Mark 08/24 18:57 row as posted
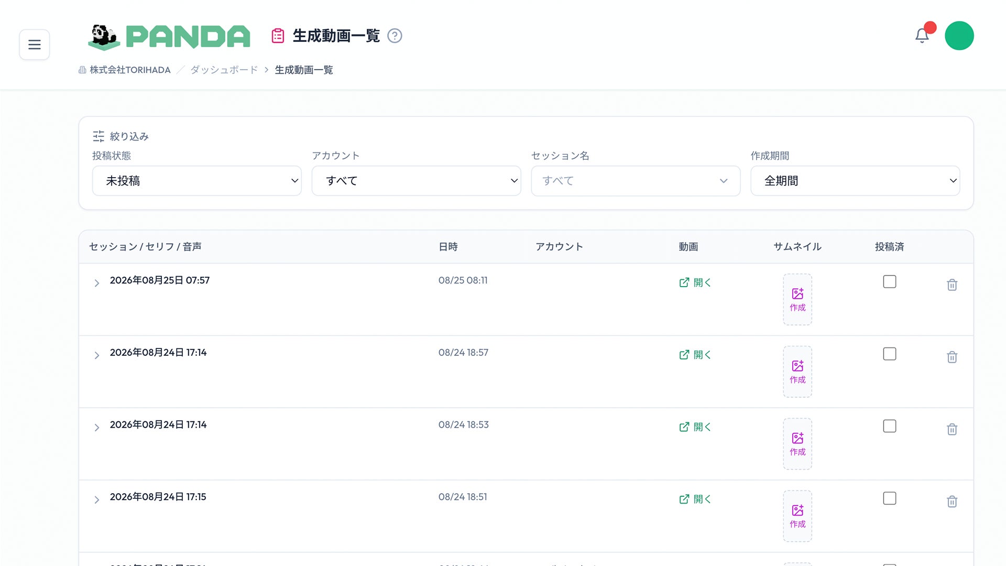This screenshot has width=1006, height=566. click(890, 354)
